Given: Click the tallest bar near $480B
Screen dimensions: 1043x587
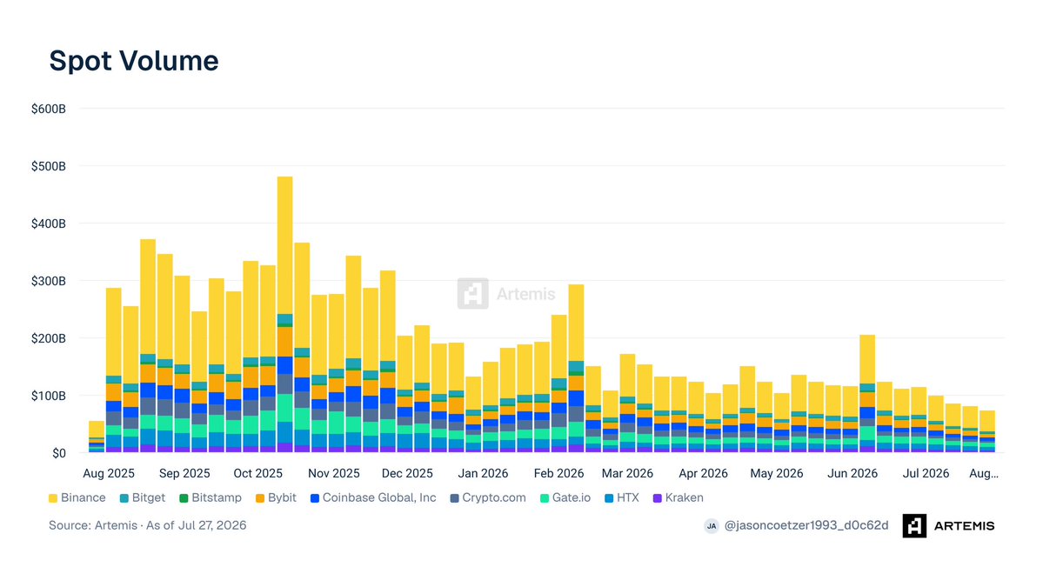Looking at the screenshot, I should [284, 315].
